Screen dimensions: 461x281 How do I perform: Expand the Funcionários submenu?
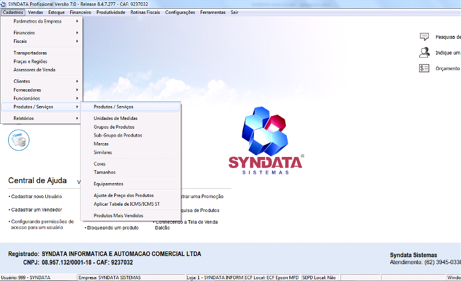(41, 98)
